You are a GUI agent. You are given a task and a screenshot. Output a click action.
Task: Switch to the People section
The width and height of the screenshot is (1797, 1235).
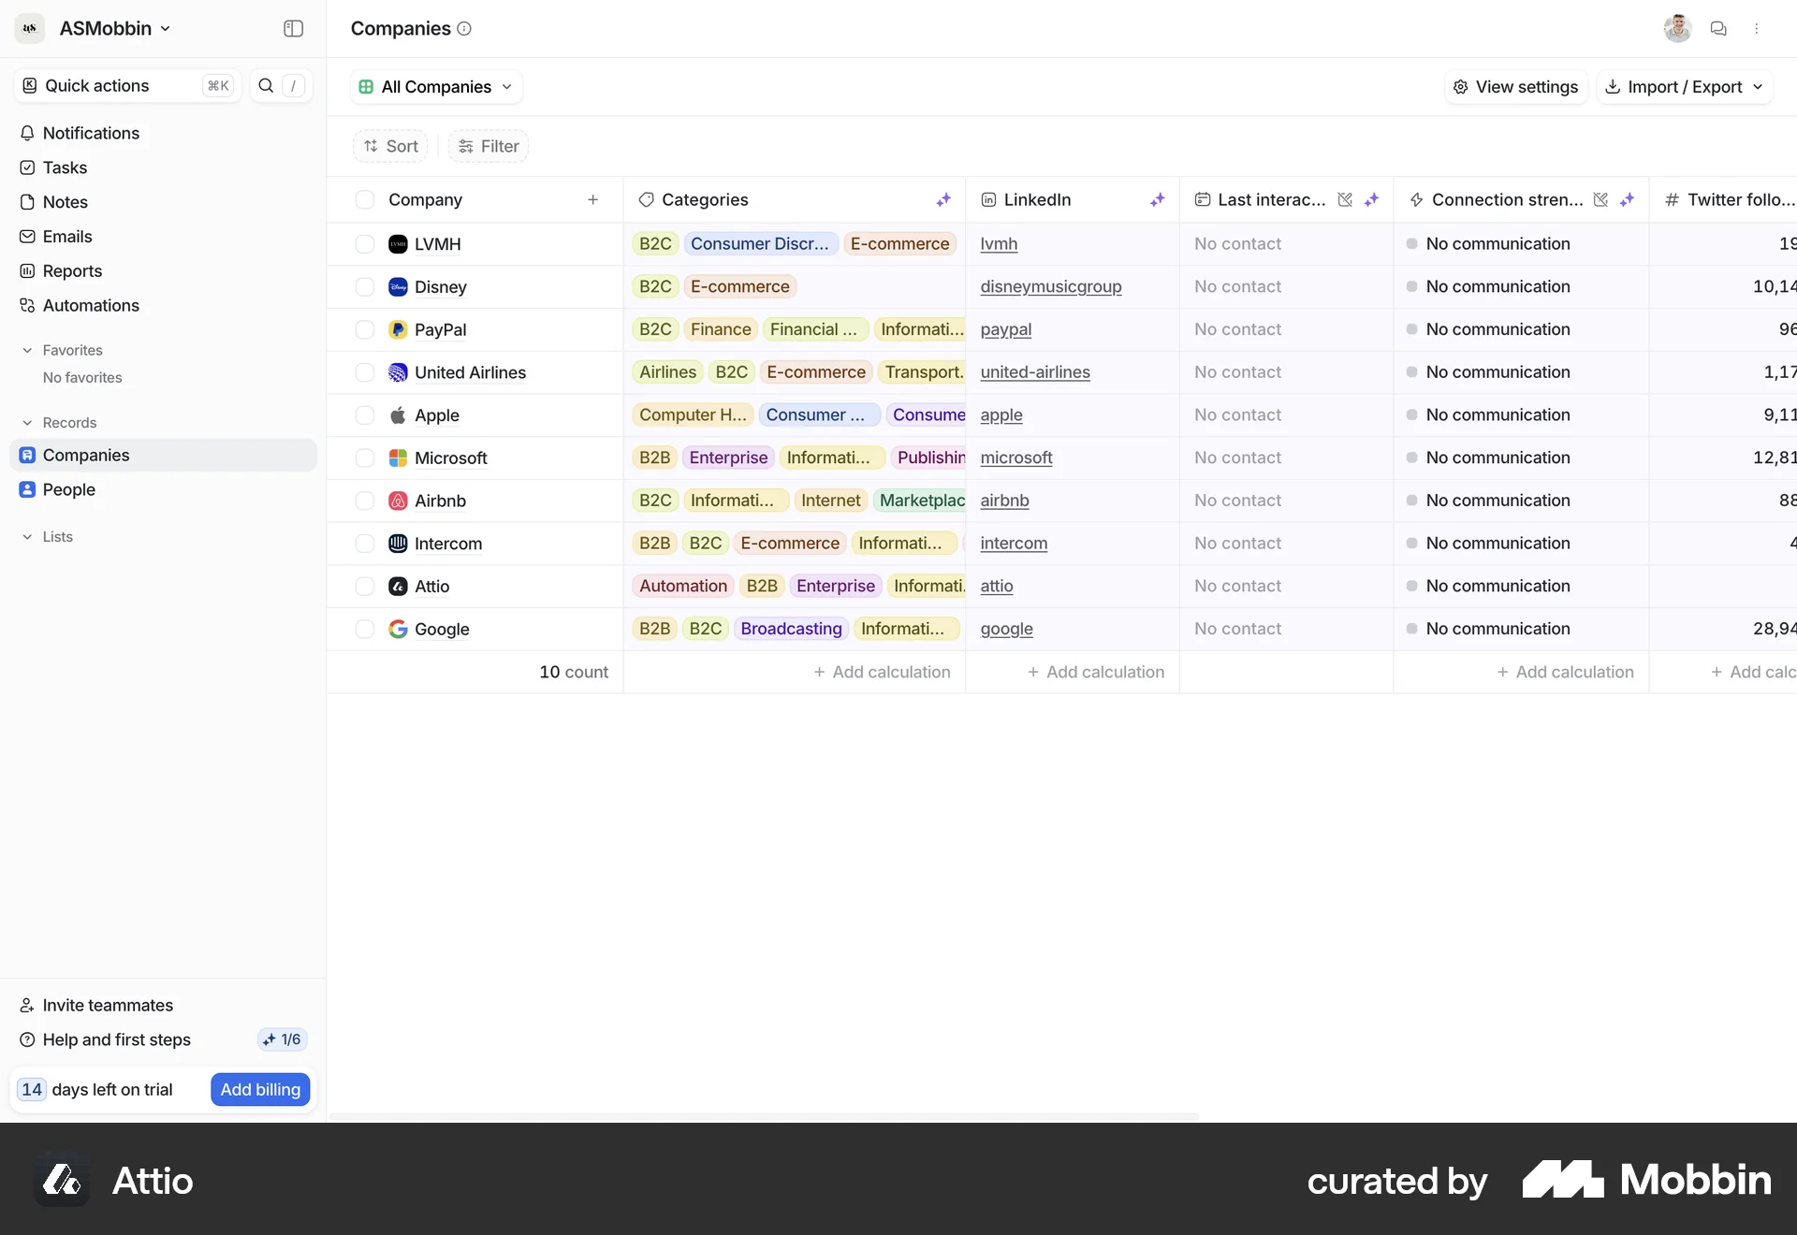[x=69, y=489]
